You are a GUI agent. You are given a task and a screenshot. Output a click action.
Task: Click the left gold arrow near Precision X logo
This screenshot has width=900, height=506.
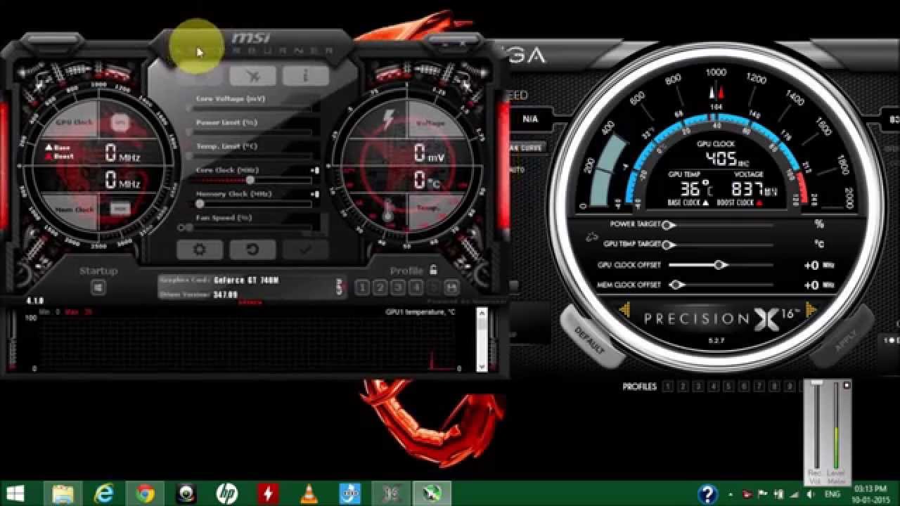[x=624, y=309]
